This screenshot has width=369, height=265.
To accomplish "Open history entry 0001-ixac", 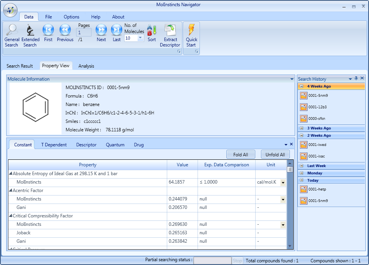I will (x=312, y=156).
